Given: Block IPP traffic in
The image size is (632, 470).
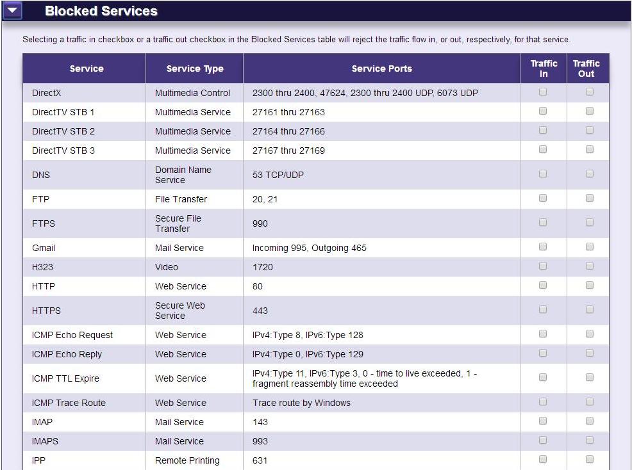Looking at the screenshot, I should [543, 459].
